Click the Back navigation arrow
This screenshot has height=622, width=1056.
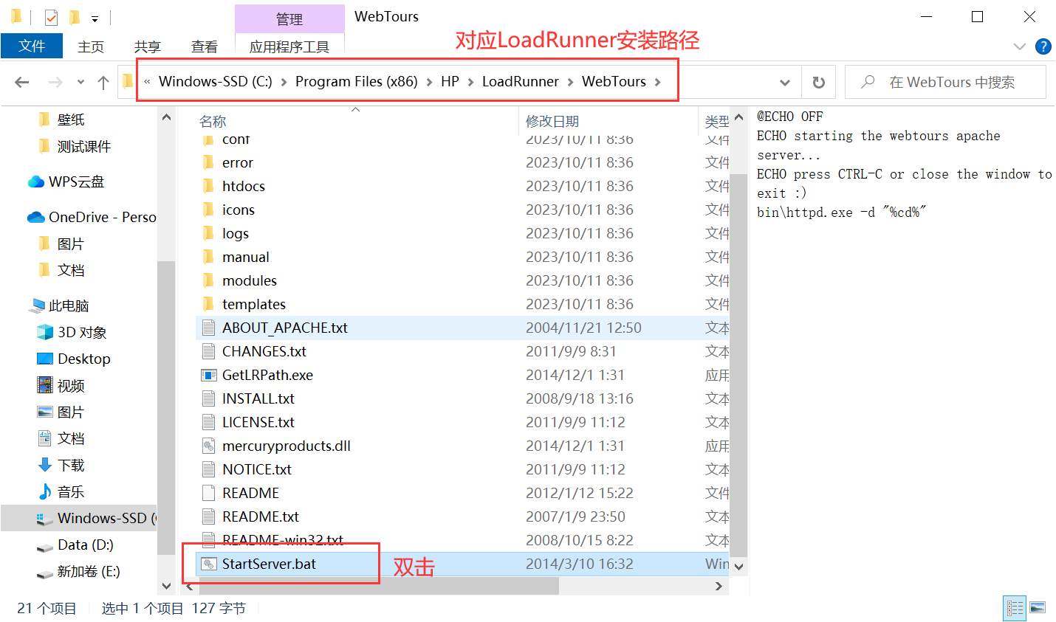22,82
